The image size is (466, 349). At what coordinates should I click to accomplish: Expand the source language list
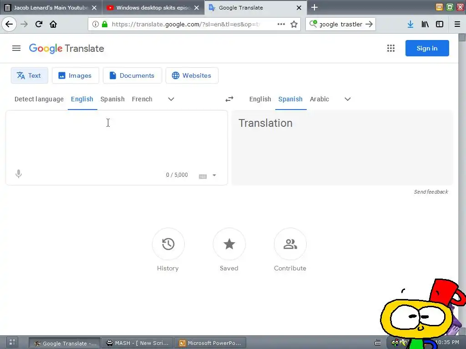click(x=171, y=99)
